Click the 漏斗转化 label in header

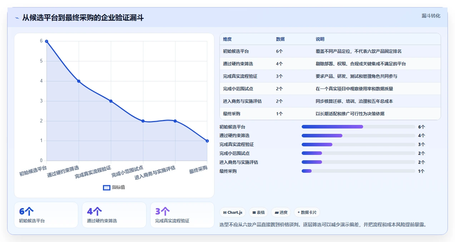(x=431, y=16)
